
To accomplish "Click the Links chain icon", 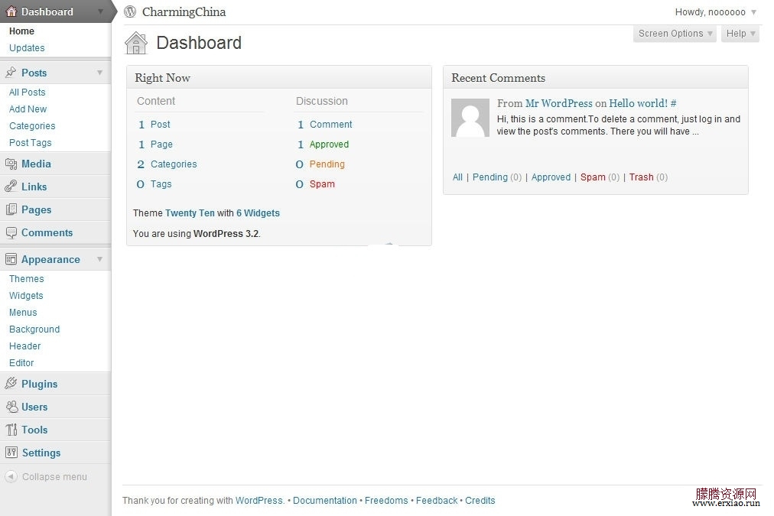I will tap(11, 187).
